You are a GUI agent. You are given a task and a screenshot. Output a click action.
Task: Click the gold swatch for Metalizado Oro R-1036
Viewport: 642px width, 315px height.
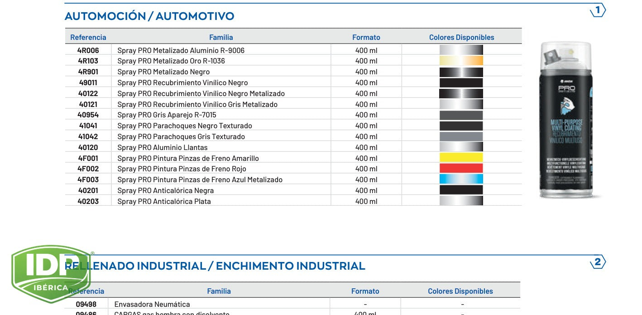click(x=461, y=61)
